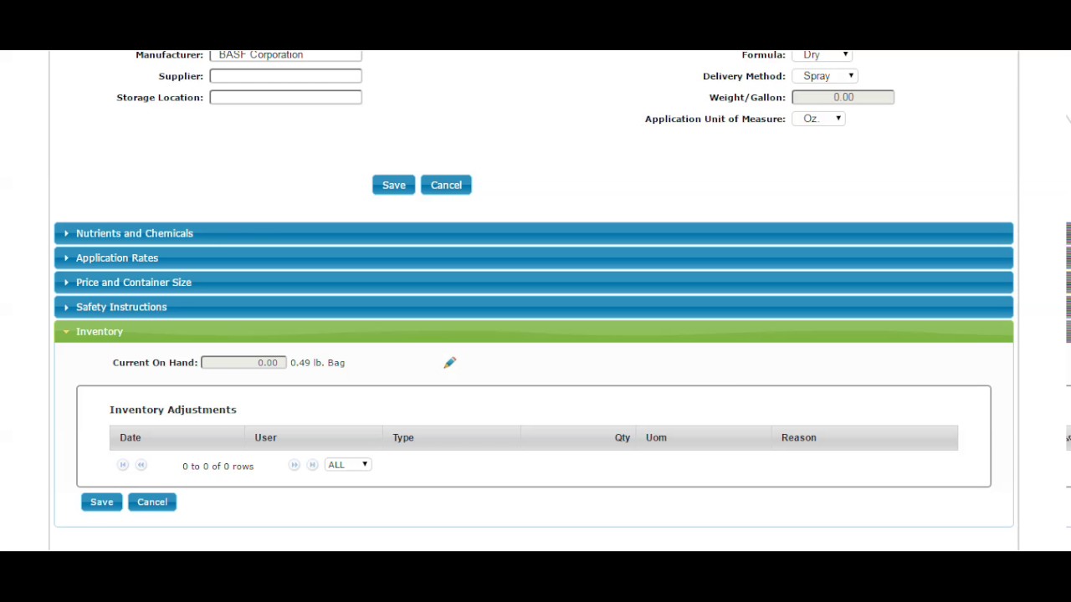Screen dimensions: 1071x602
Task: Go to previous page of Inventory Adjustments
Action: click(x=141, y=465)
